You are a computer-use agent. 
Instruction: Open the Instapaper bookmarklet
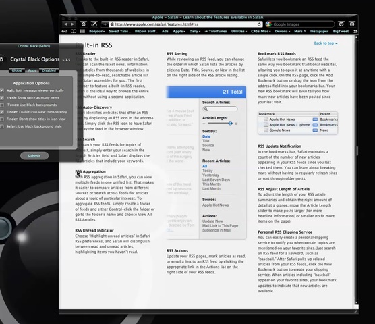pos(319,31)
